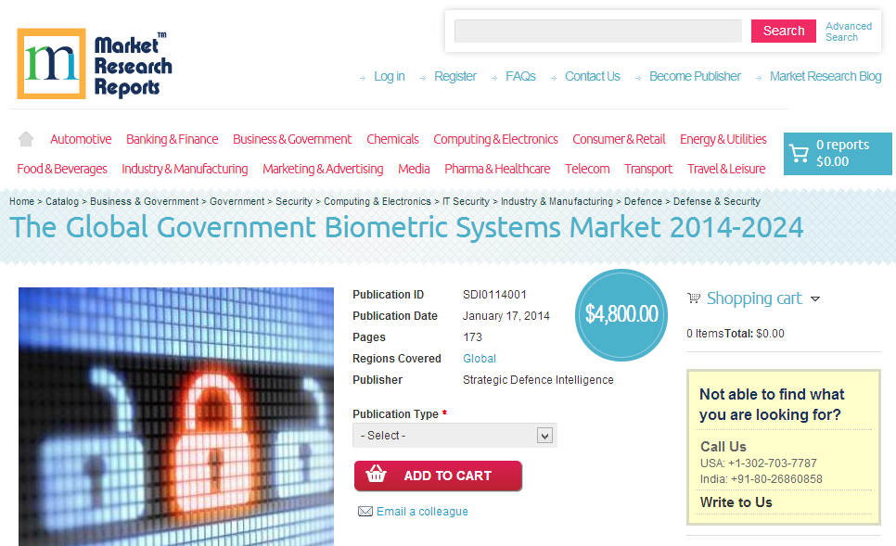Open Business & Government category
Viewport: 896px width, 546px height.
tap(292, 139)
